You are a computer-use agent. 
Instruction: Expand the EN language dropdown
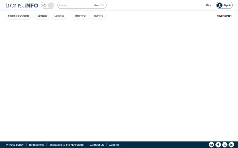pos(209,5)
